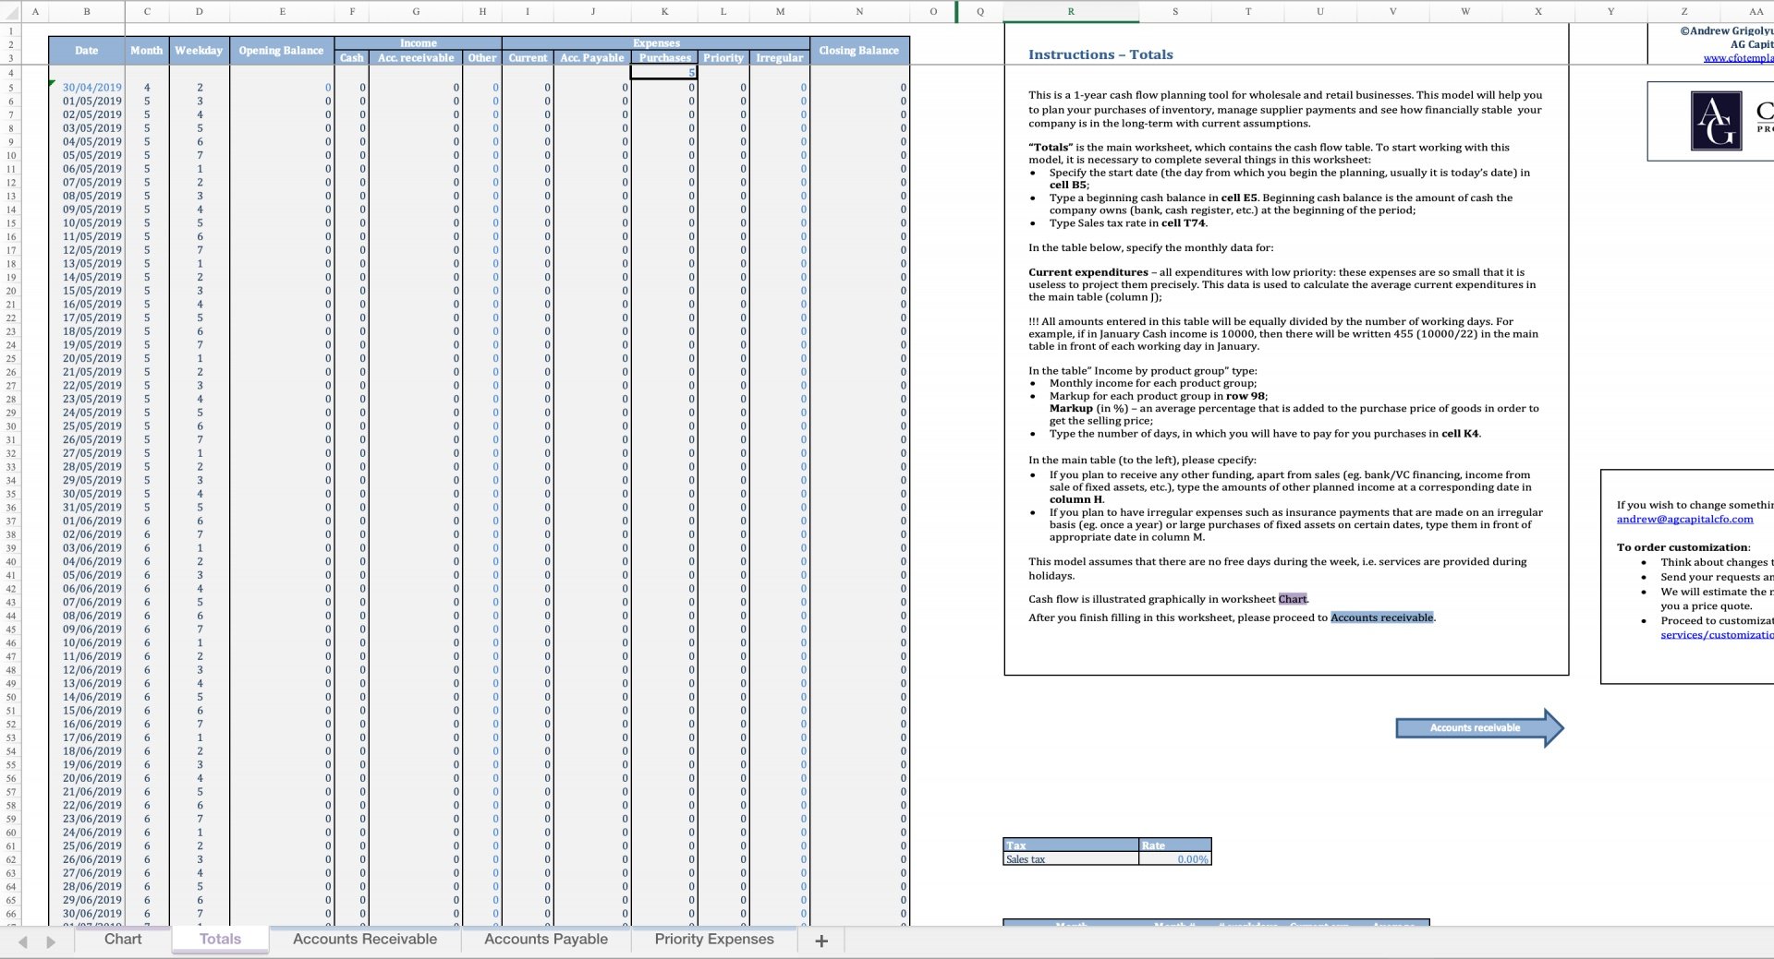
Task: Select date cell 01/06/2019
Action: pos(86,521)
